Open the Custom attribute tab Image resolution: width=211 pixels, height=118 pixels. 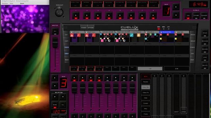[x=146, y=103]
